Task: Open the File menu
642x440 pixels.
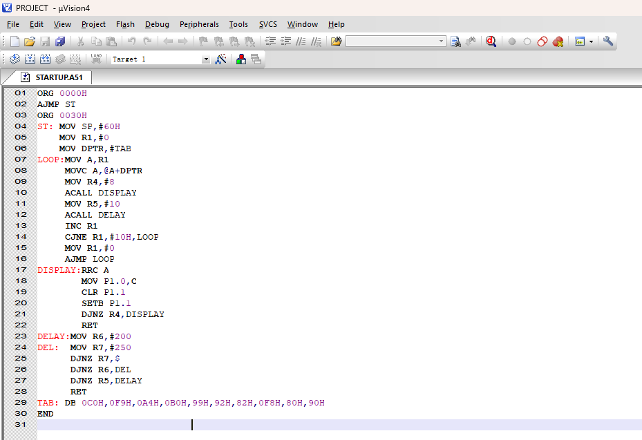Action: pos(13,25)
